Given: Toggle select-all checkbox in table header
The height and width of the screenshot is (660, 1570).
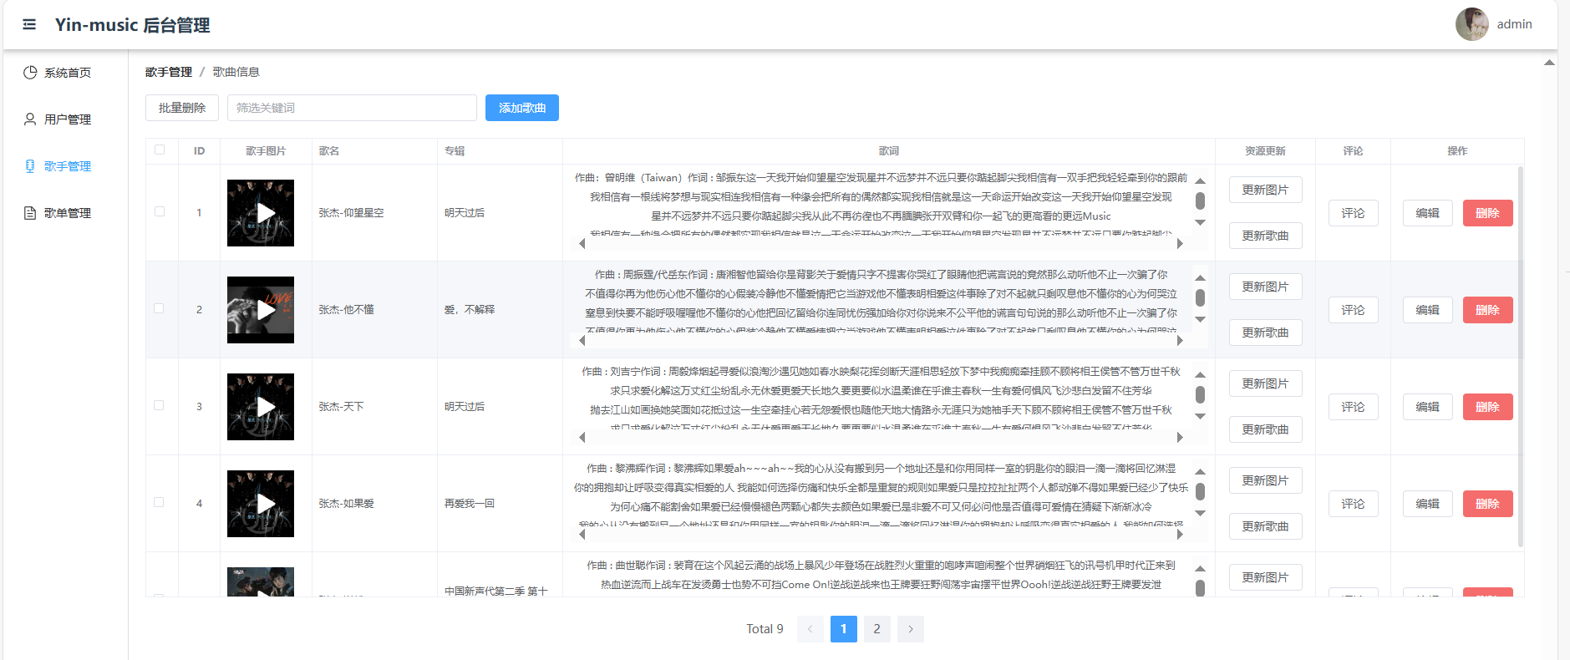Looking at the screenshot, I should [x=160, y=150].
